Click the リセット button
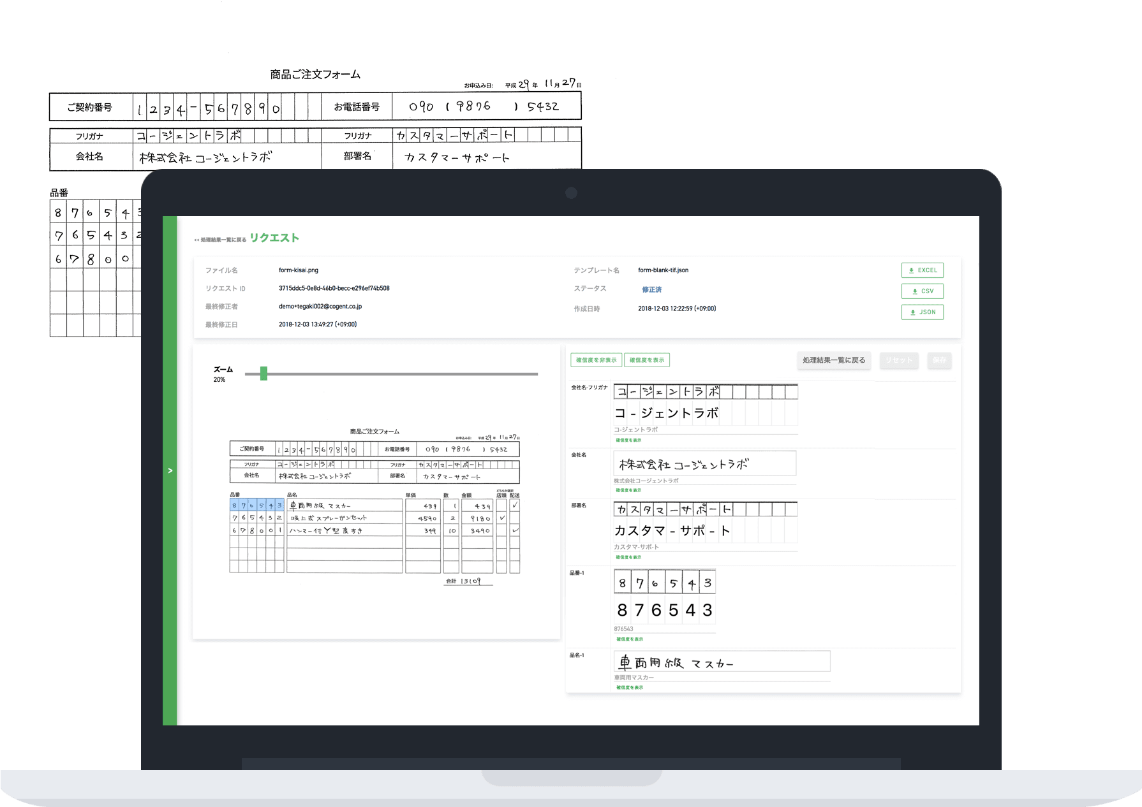 [899, 360]
